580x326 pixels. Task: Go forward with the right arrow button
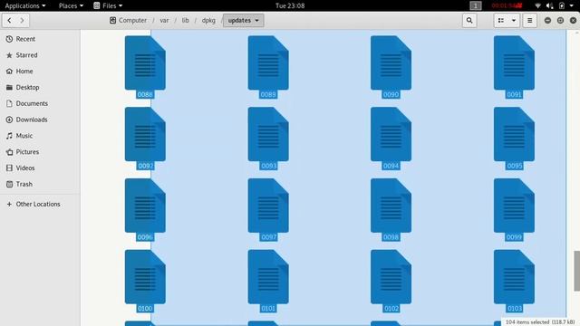coord(22,20)
